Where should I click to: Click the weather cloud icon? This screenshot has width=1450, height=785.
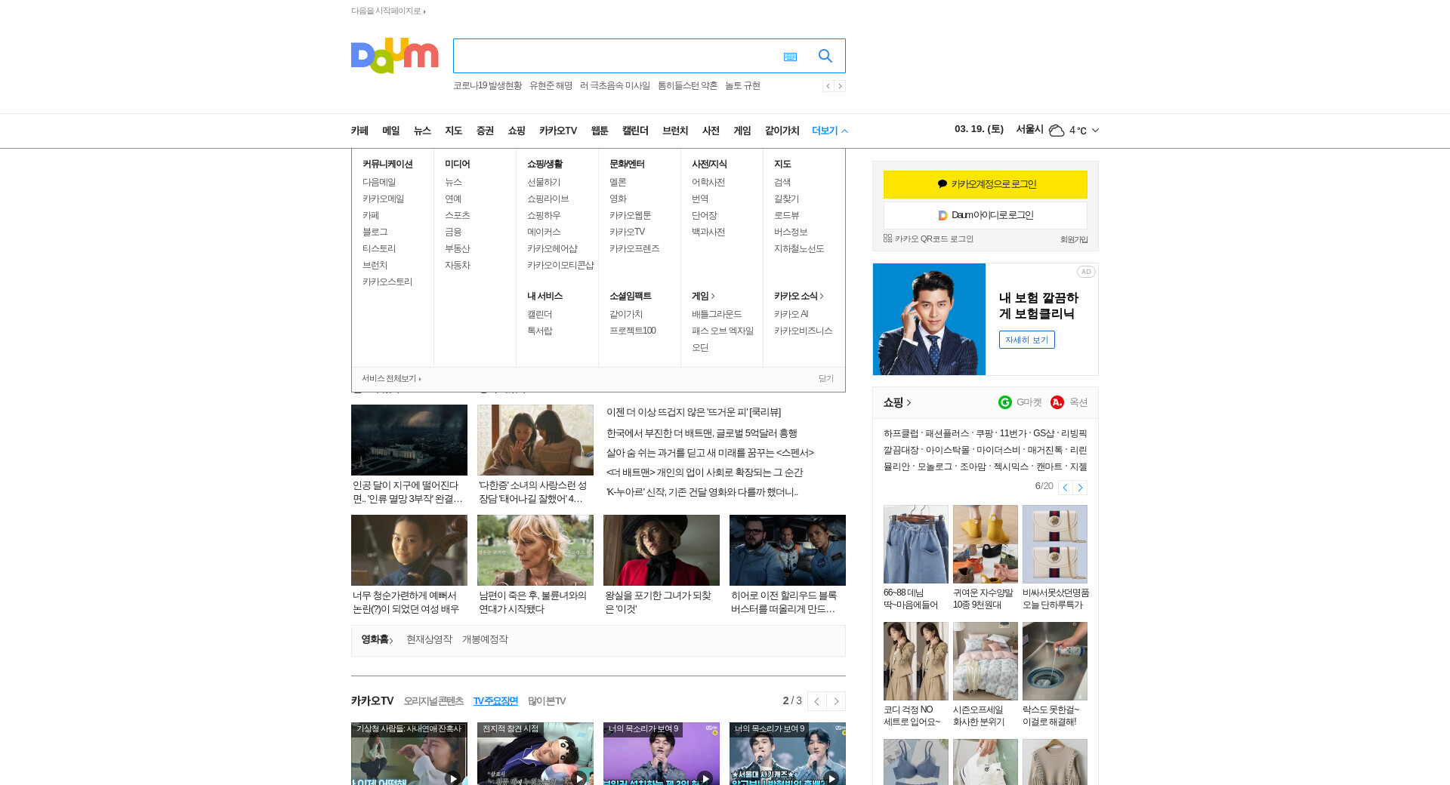click(1057, 131)
